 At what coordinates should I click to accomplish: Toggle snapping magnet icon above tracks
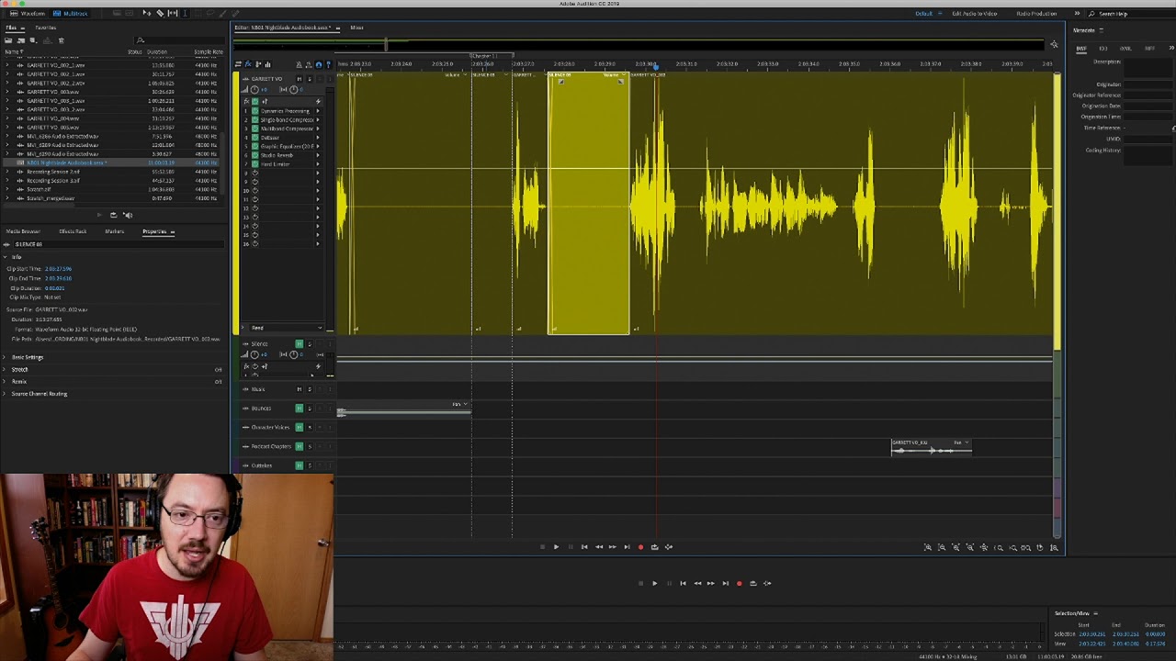(319, 64)
